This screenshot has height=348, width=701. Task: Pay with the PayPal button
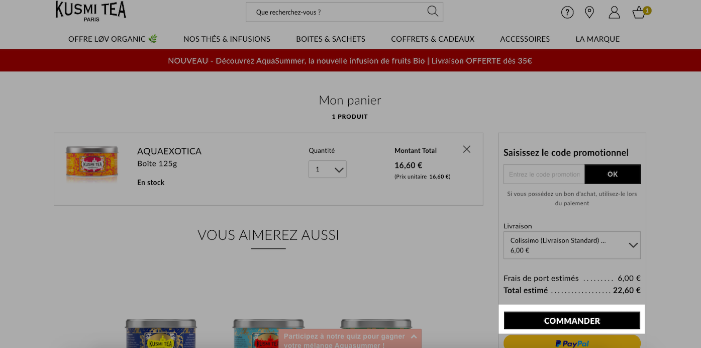pos(572,342)
